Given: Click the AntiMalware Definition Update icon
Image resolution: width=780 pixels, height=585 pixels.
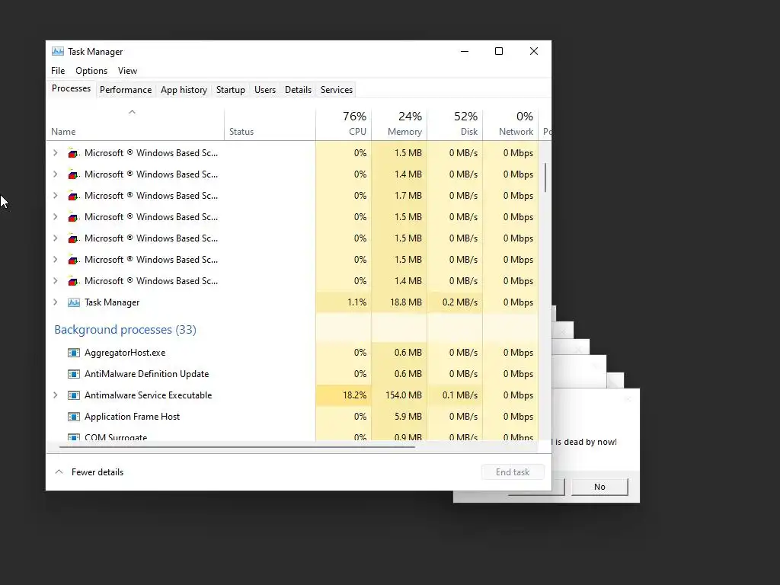Looking at the screenshot, I should coord(74,374).
